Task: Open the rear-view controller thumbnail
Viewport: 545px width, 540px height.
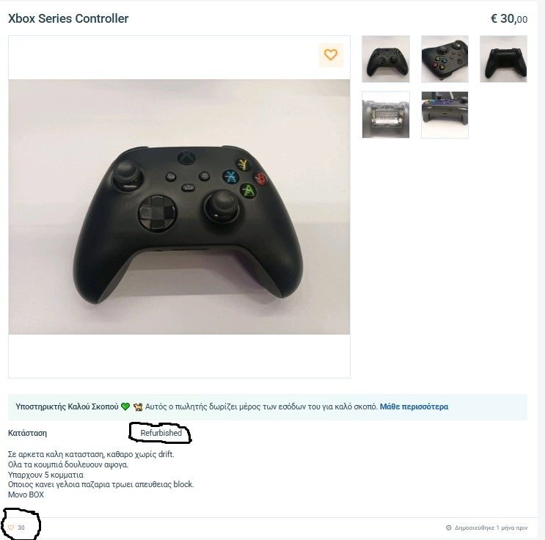Action: [x=503, y=59]
